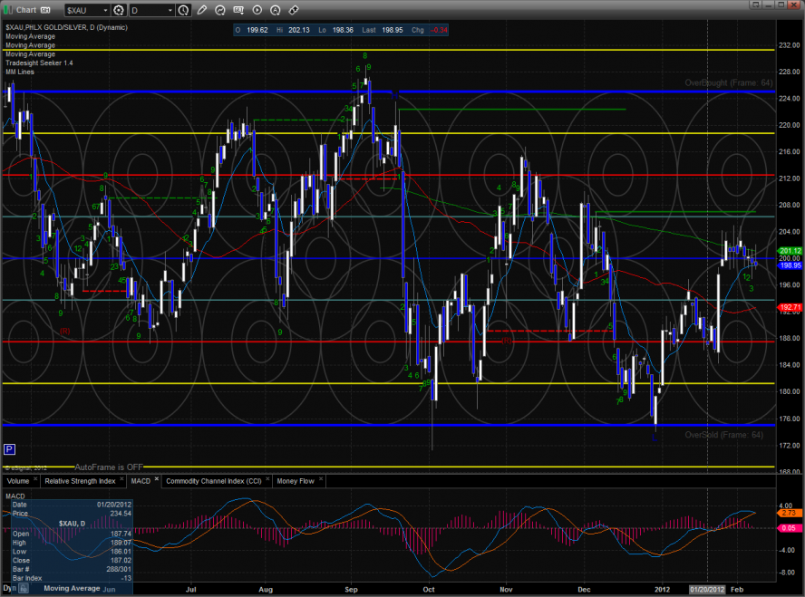Click the circled A toolbar icon
The height and width of the screenshot is (597, 805).
click(x=276, y=10)
